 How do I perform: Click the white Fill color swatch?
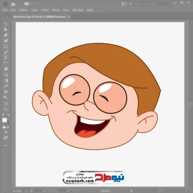5,120
